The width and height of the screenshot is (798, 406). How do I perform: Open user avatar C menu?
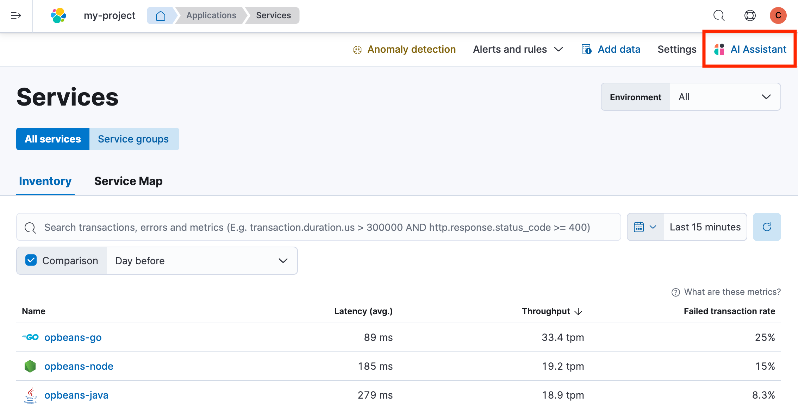[778, 15]
